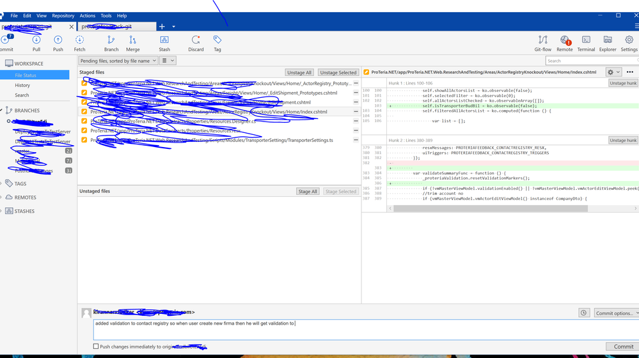Screen dimensions: 639x358
Task: Expand the TAGS section
Action: click(2, 183)
